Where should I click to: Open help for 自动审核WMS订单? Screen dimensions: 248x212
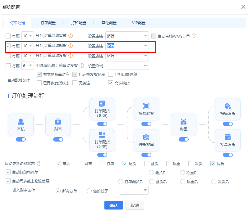tap(194, 36)
